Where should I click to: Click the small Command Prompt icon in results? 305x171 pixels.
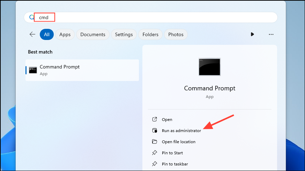click(x=33, y=70)
